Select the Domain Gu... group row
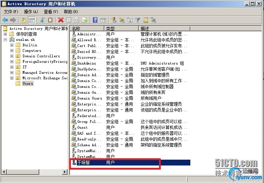 click(x=130, y=92)
